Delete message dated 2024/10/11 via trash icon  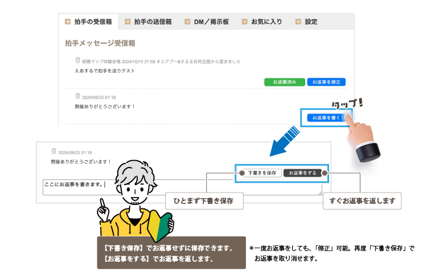[77, 60]
